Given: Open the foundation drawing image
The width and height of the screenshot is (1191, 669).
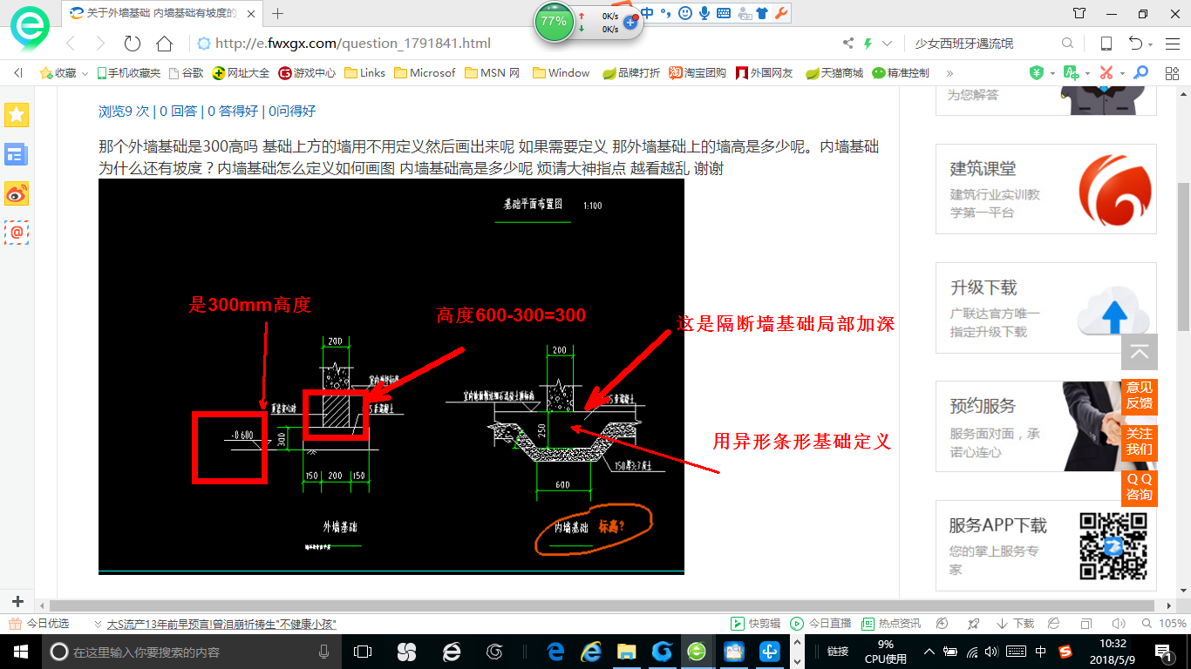Looking at the screenshot, I should (x=391, y=376).
